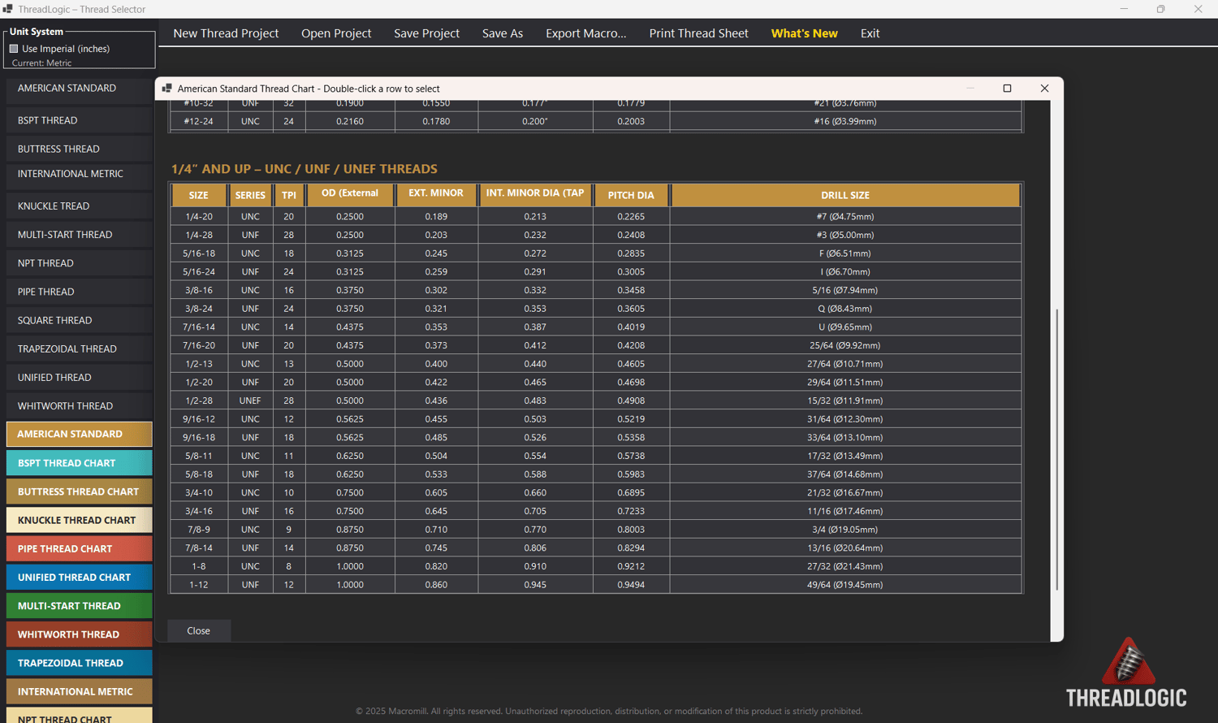Open the Export Macro... menu item
1218x723 pixels.
pos(586,33)
